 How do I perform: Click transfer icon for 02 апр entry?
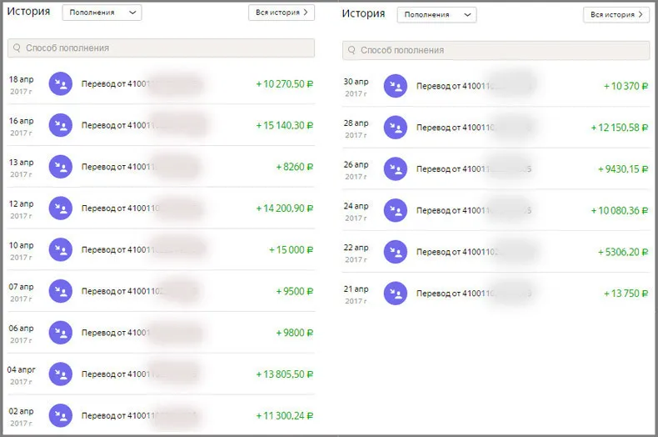pos(61,415)
